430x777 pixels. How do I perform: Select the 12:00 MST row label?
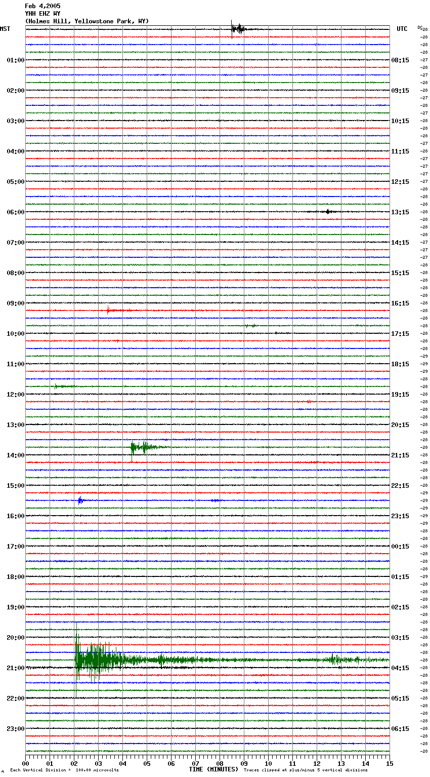[15, 395]
